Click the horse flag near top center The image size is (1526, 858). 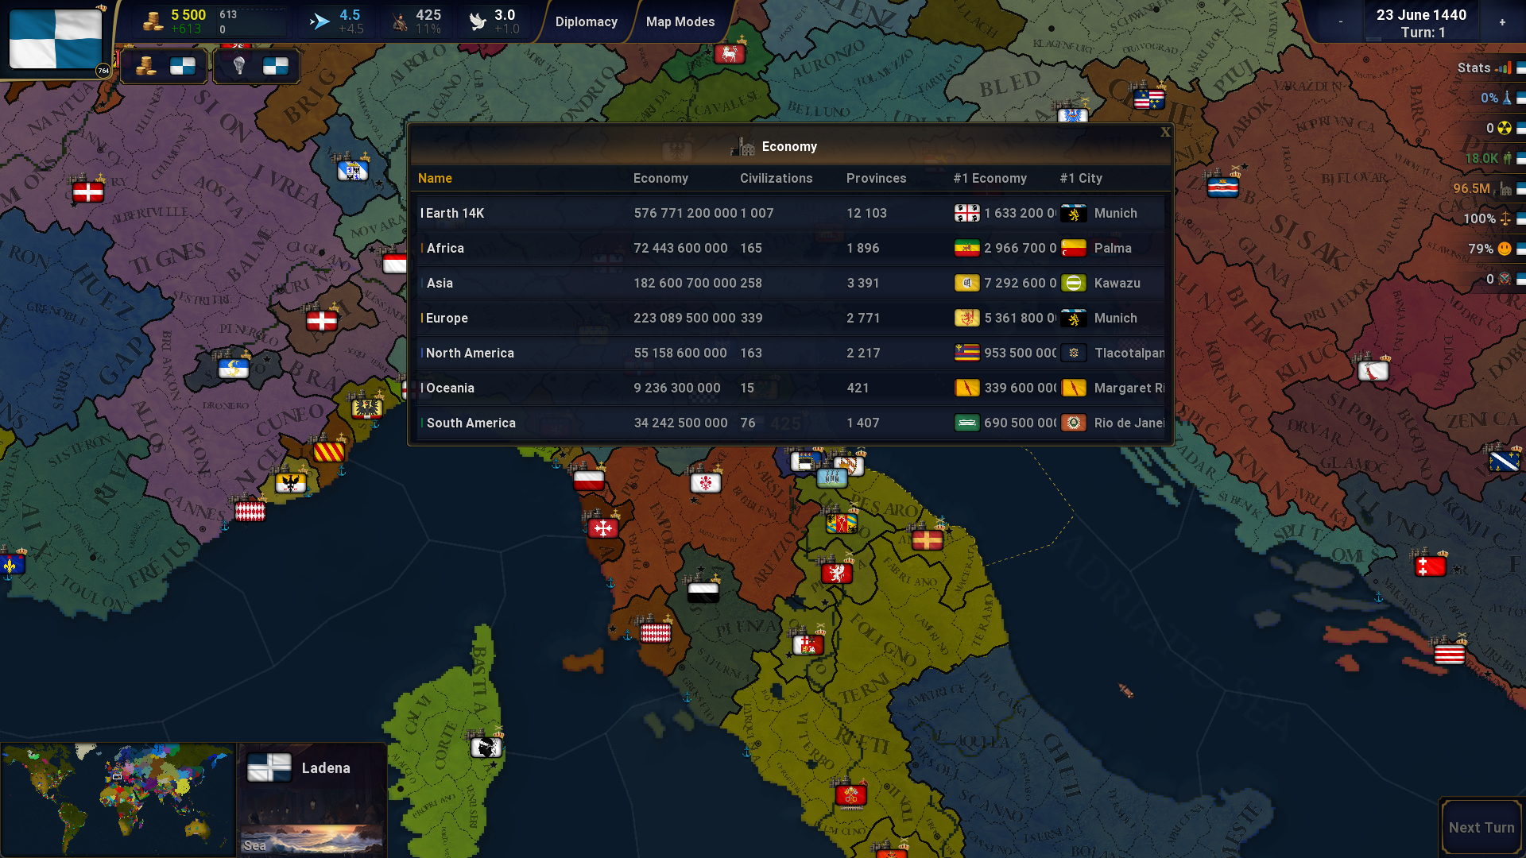[729, 54]
